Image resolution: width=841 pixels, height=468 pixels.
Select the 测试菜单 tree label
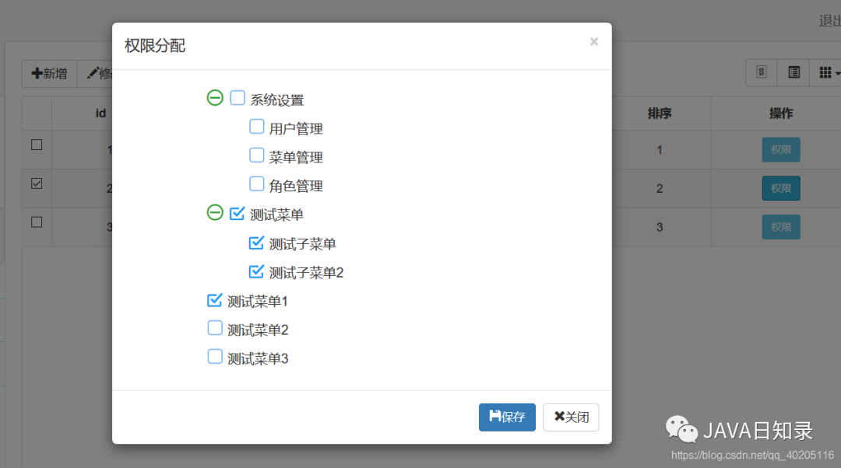276,215
